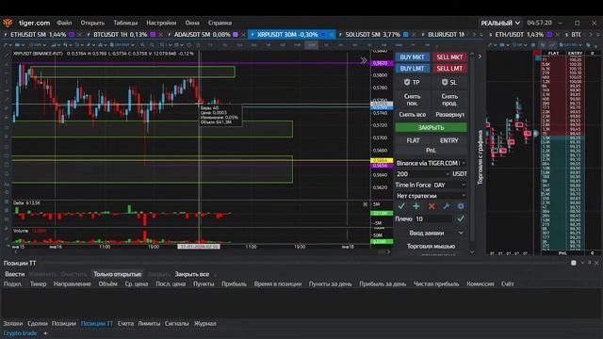The image size is (603, 339).
Task: Click purple color square on BTCUSDT tab
Action: [x=153, y=35]
